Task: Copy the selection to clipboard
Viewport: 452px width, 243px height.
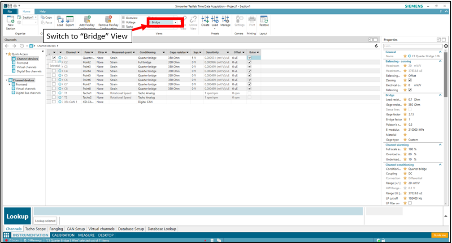Action: [47, 17]
